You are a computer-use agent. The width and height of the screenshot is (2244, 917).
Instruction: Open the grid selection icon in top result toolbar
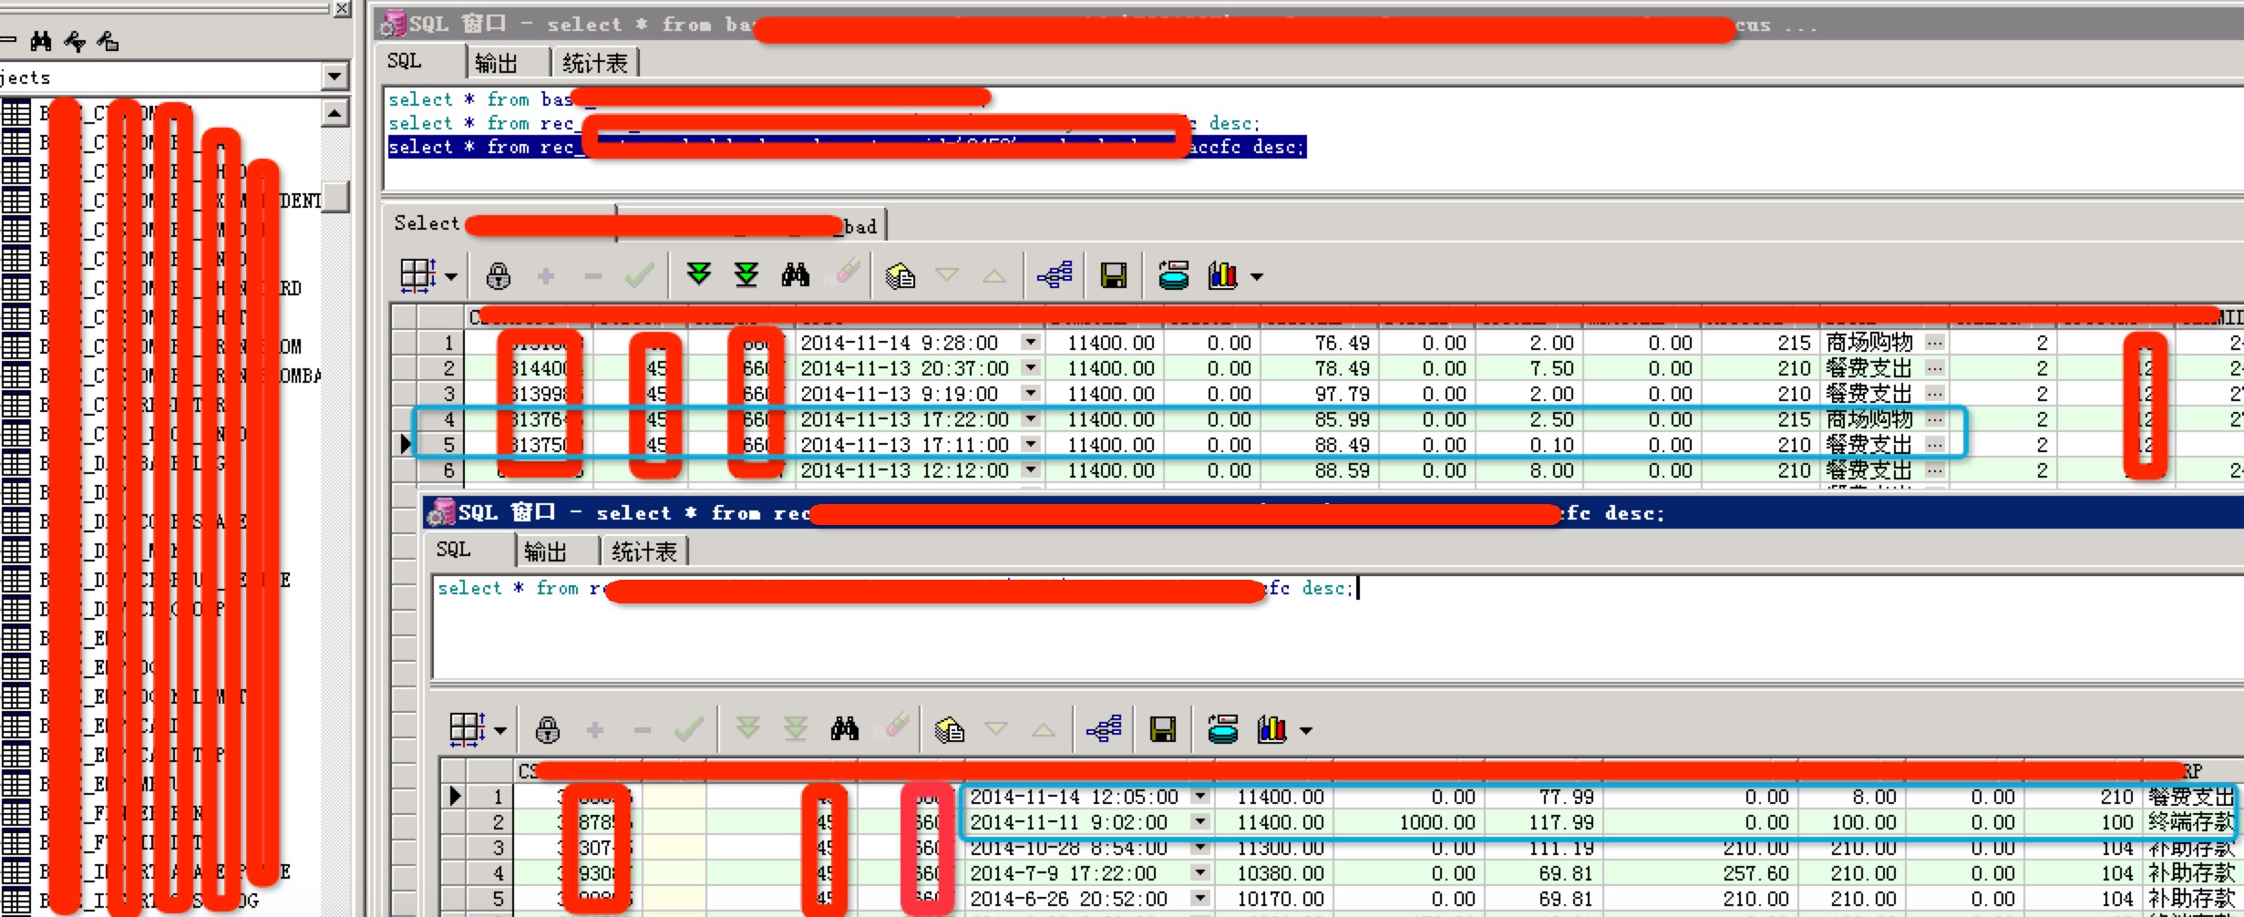point(419,274)
